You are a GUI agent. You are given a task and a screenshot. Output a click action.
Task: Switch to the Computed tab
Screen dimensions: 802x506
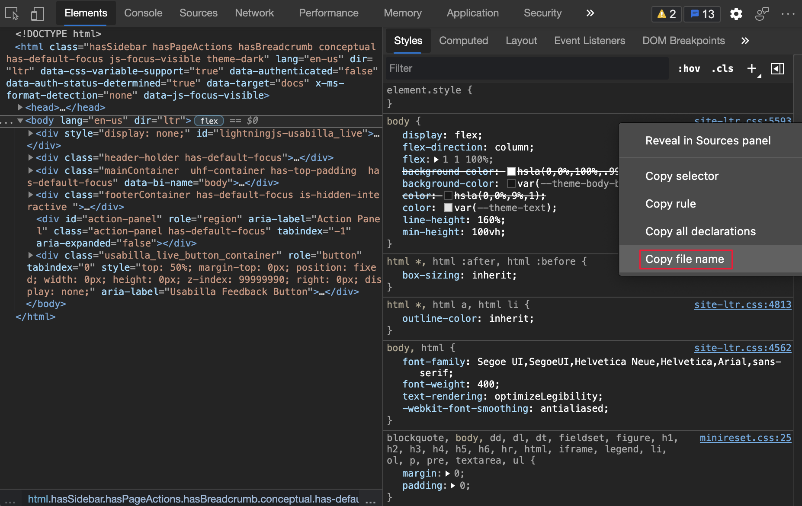click(x=463, y=41)
